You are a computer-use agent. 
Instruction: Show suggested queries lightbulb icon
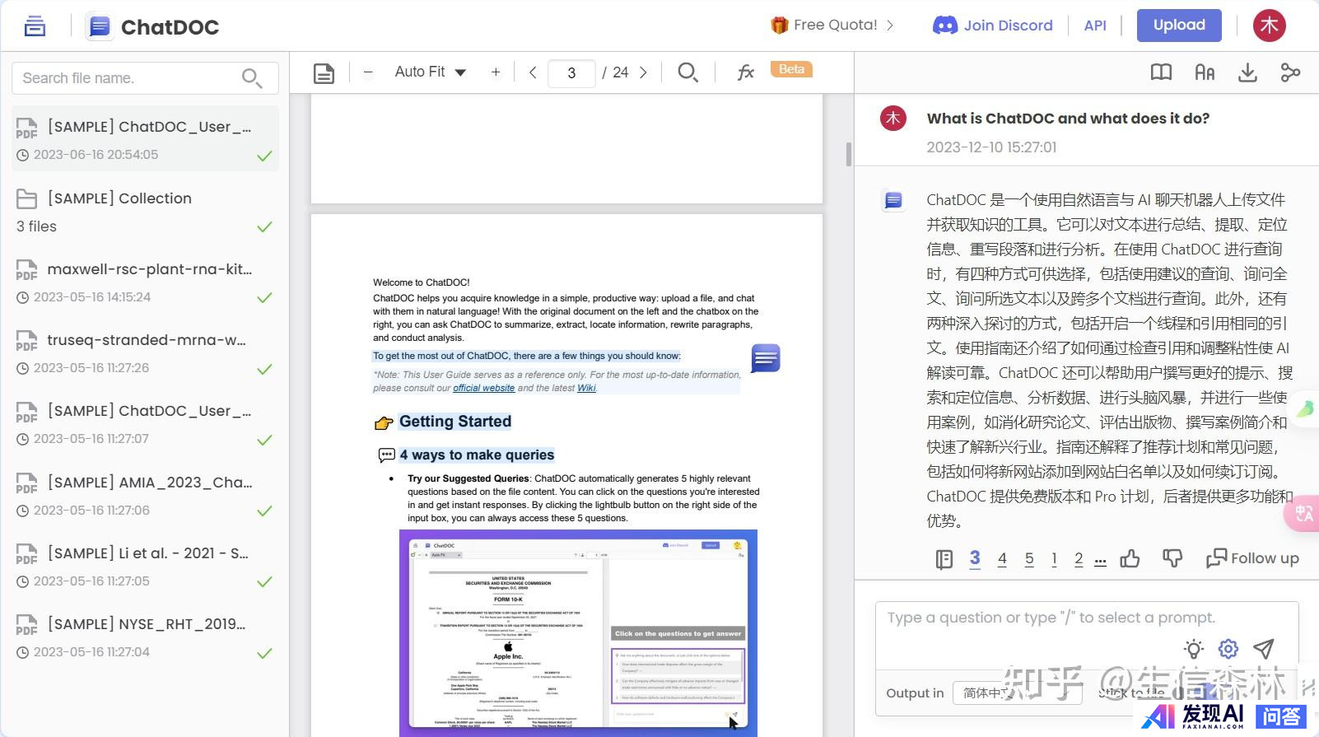coord(1194,649)
